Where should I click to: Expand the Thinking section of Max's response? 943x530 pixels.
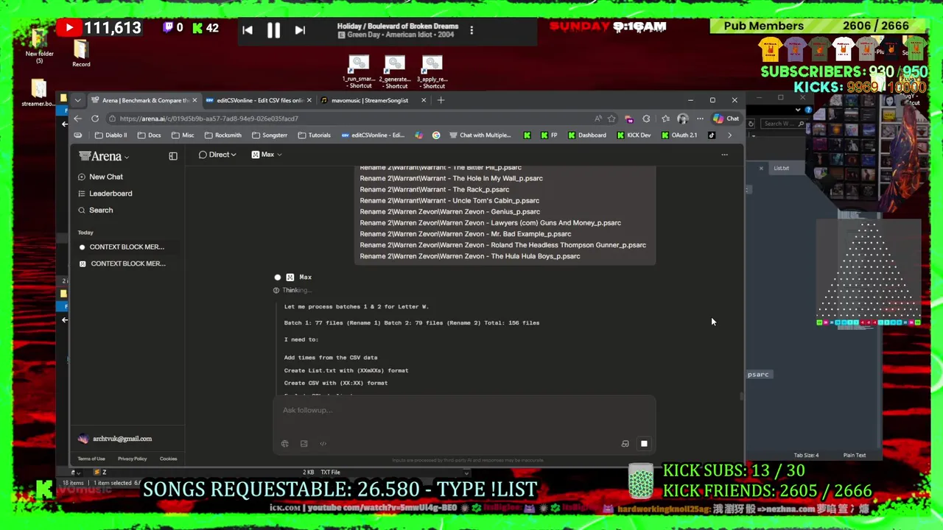point(293,290)
